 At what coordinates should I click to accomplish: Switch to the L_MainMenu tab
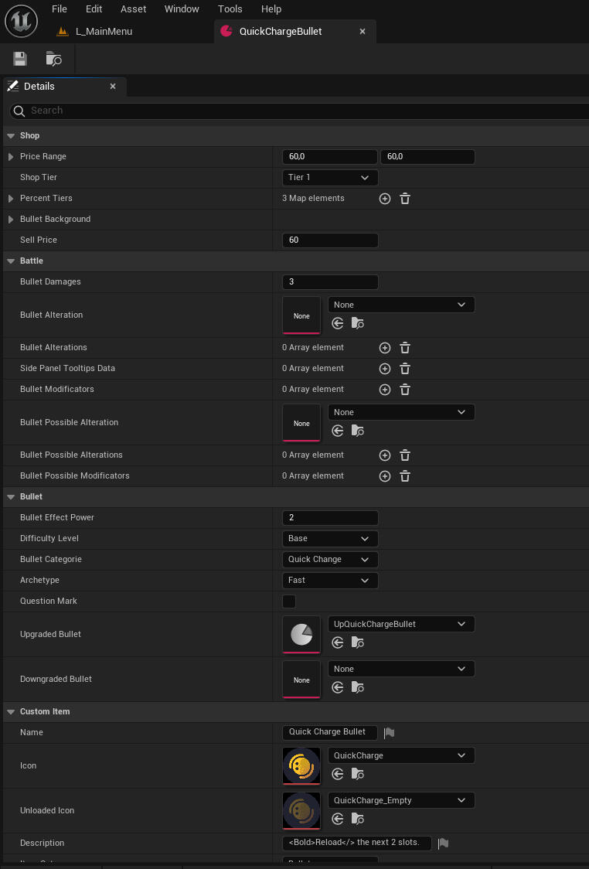tap(104, 32)
